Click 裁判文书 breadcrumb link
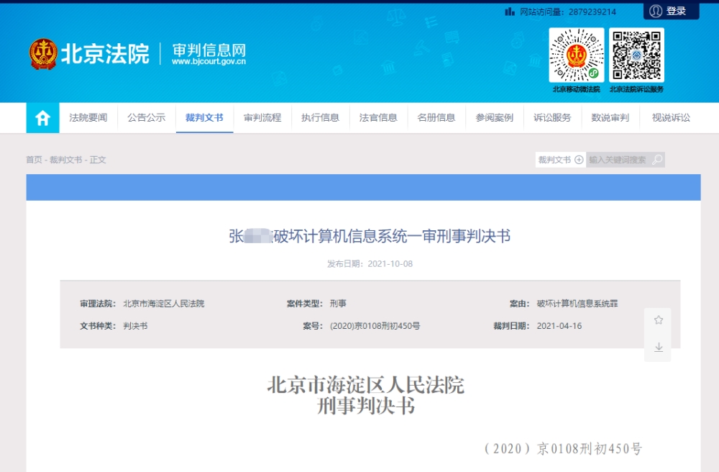 pos(65,160)
